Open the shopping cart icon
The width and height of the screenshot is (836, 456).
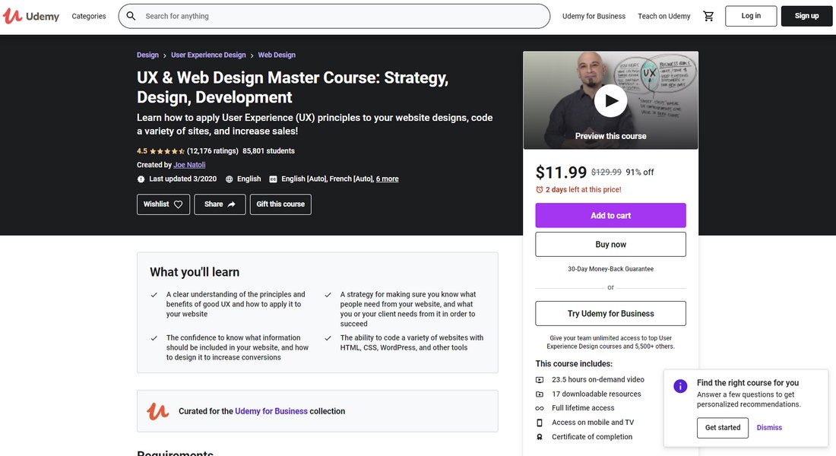point(708,16)
